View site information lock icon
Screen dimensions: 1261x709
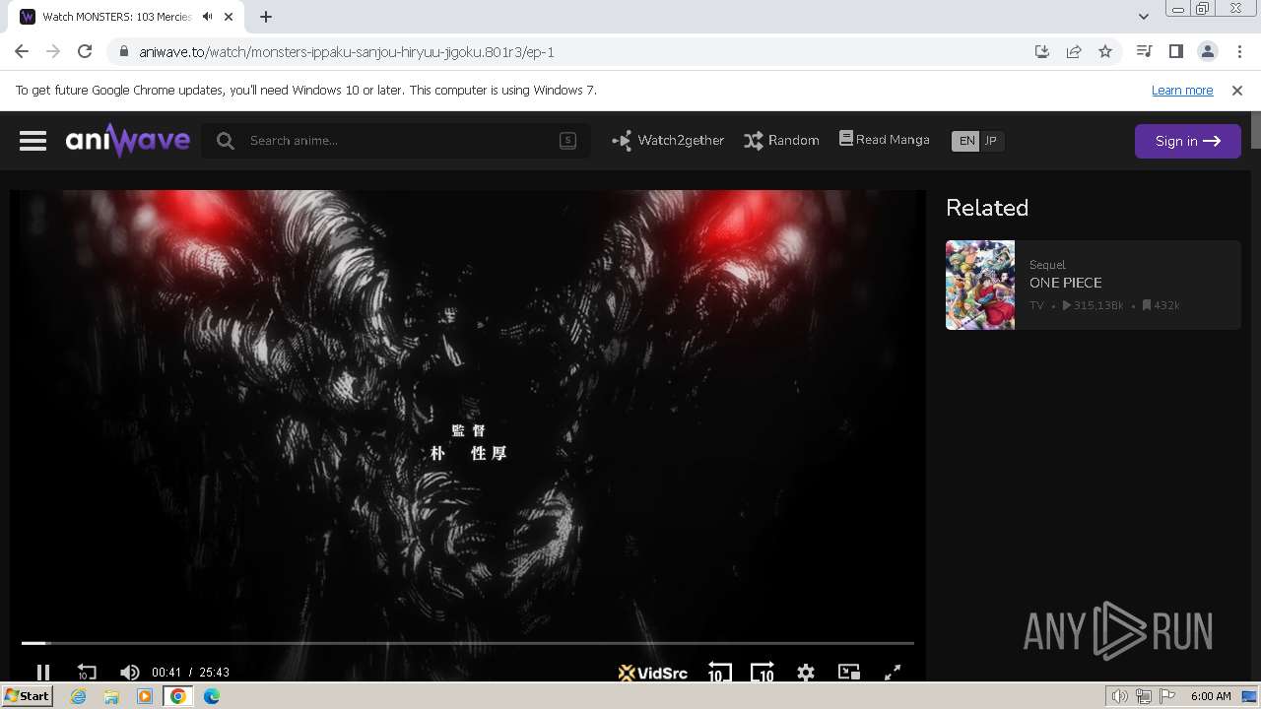[x=123, y=51]
